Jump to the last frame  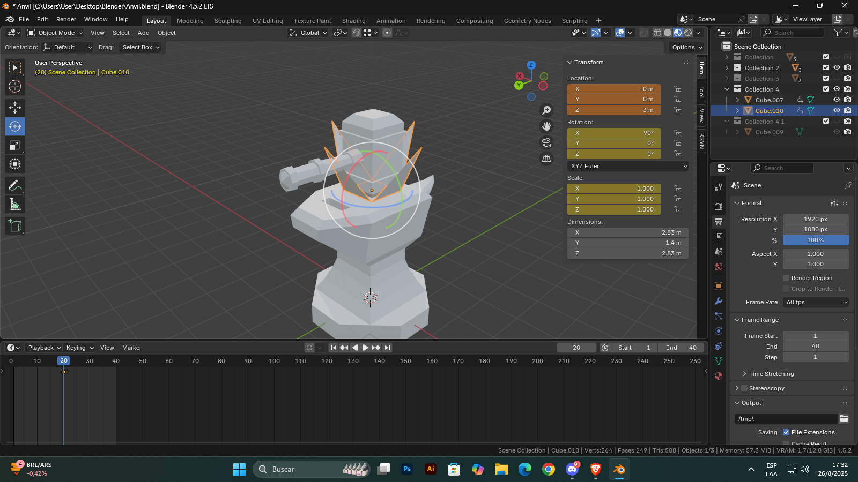(x=387, y=348)
